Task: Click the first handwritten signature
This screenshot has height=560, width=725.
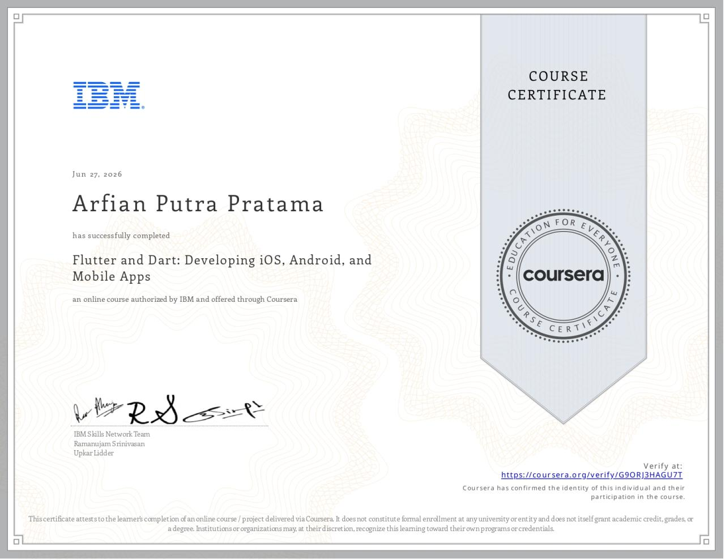Action: pos(96,408)
